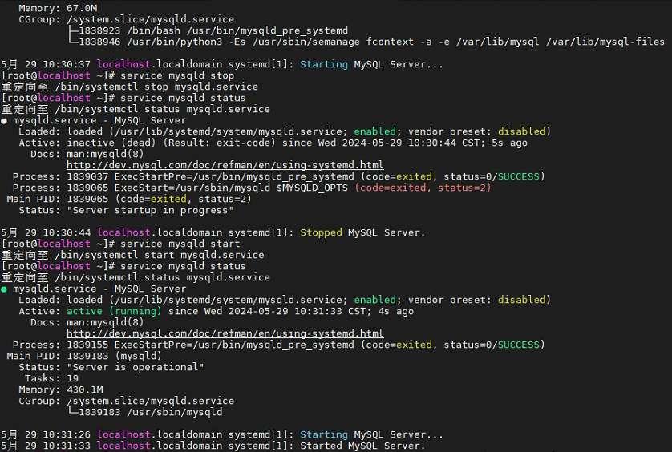
Task: Open the first using-systemd.html documentation link
Action: 225,165
